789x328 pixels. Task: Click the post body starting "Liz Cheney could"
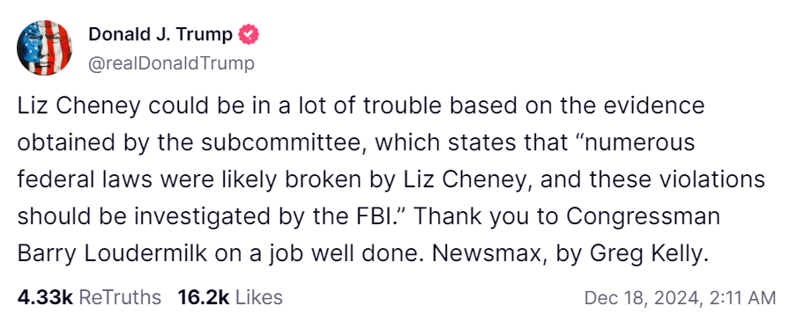391,179
